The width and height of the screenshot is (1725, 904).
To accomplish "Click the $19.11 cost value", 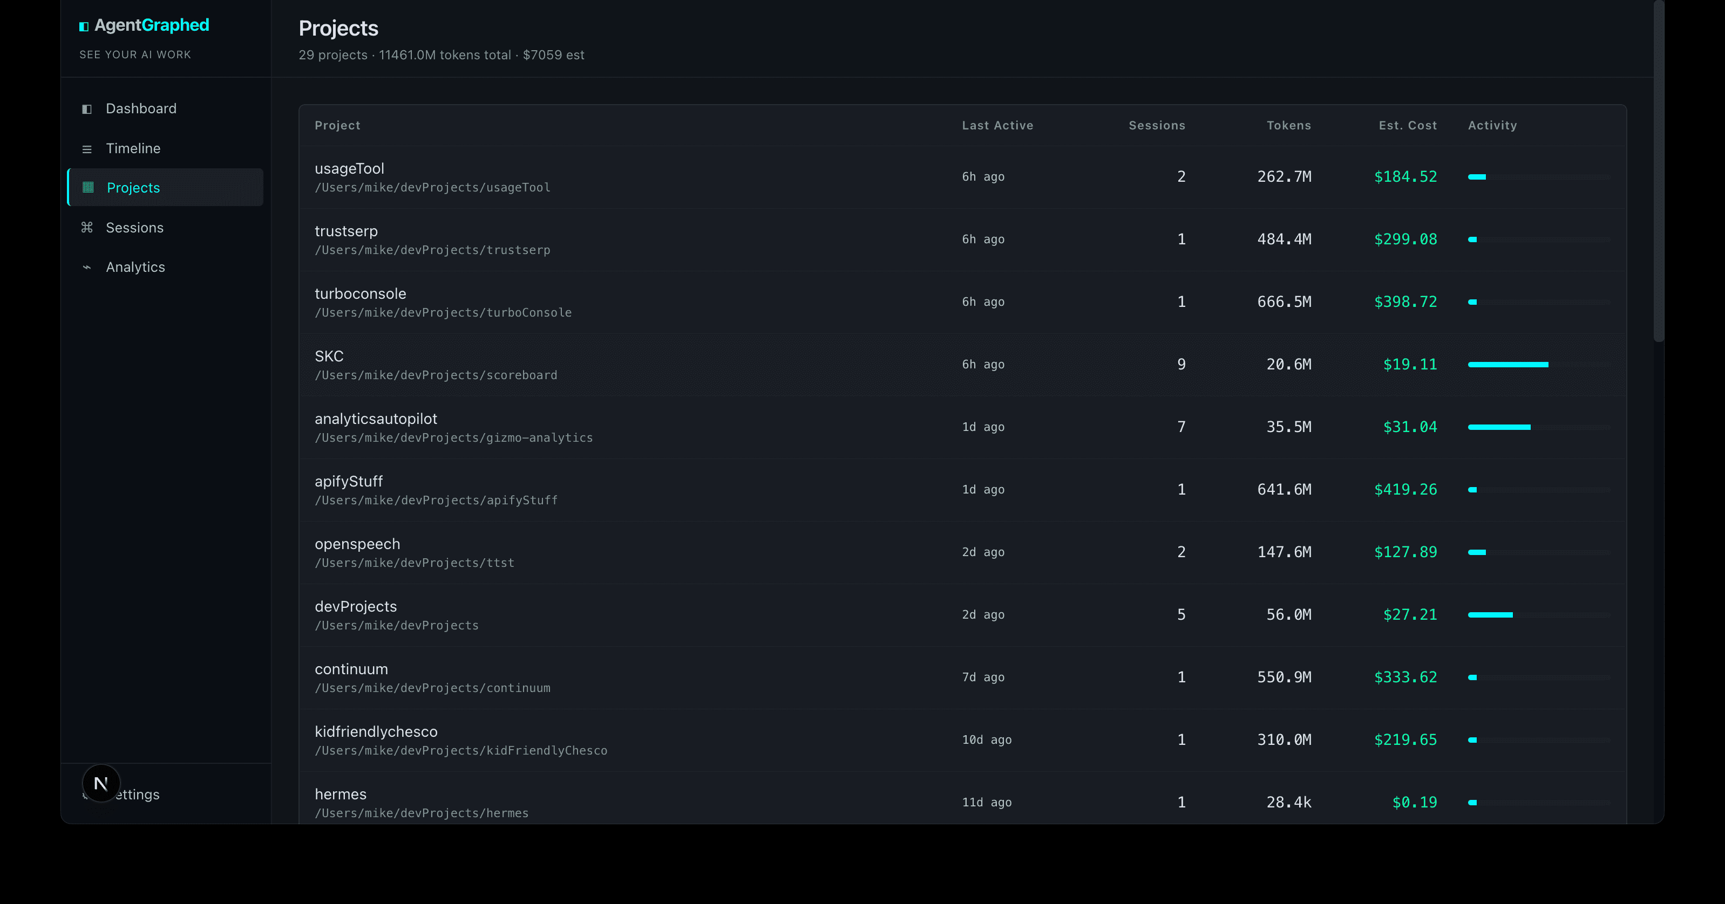I will click(1410, 365).
